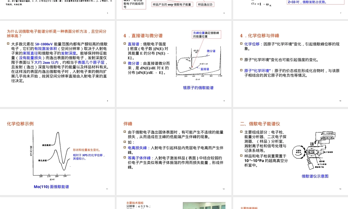Select slide 8 about surface analysis method
Screen dimensions: 348x209
click(x=57, y=64)
